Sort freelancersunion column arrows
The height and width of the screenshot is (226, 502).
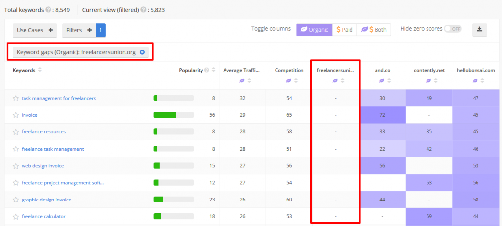342,81
